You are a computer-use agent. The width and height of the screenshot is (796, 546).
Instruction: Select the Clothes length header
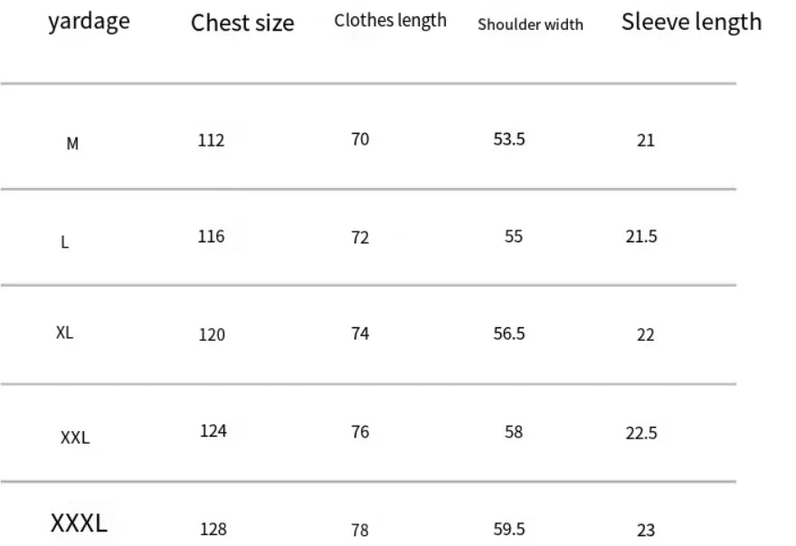[390, 21]
